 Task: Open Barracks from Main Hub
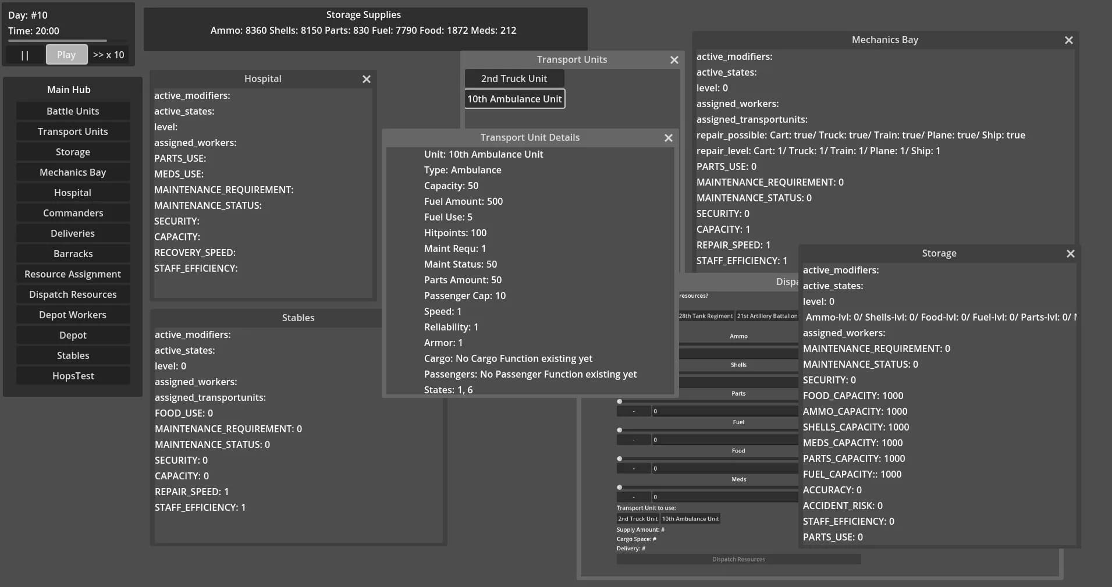click(73, 254)
